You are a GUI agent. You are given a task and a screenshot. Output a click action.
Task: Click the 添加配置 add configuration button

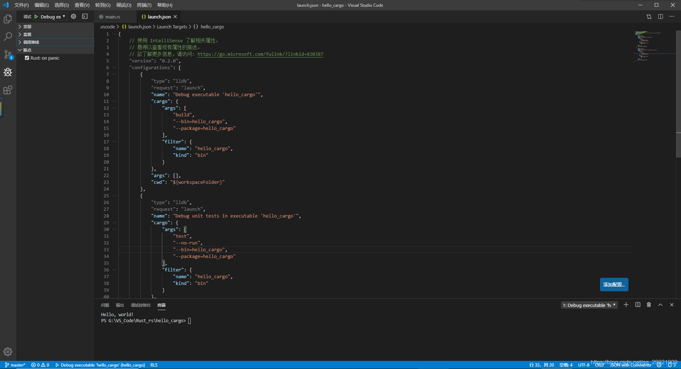click(614, 285)
